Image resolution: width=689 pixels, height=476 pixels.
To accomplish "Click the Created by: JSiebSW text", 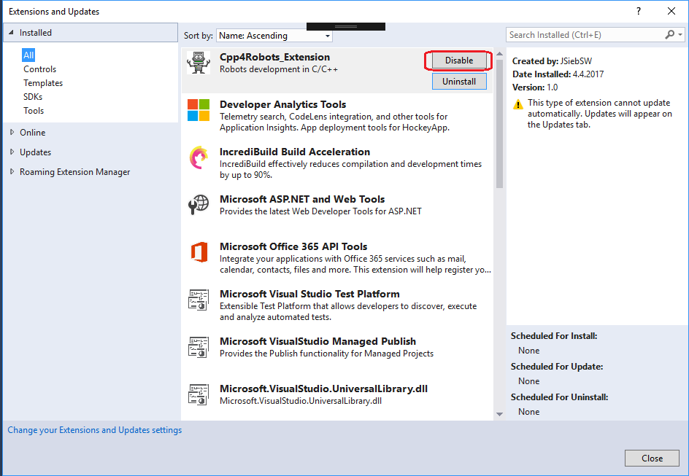I will (x=552, y=61).
